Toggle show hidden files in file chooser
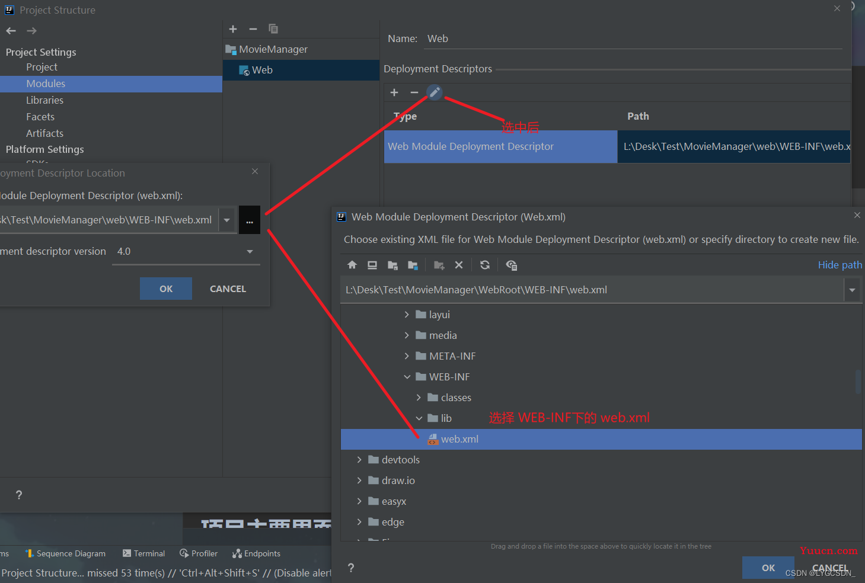Viewport: 865px width, 583px height. (511, 265)
